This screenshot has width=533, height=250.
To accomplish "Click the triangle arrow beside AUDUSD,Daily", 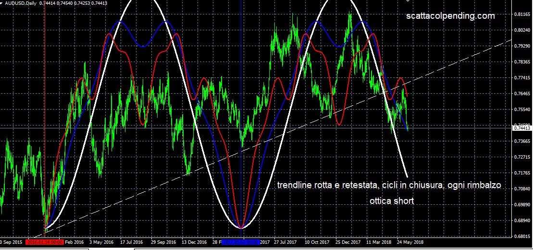I will 2,3.
